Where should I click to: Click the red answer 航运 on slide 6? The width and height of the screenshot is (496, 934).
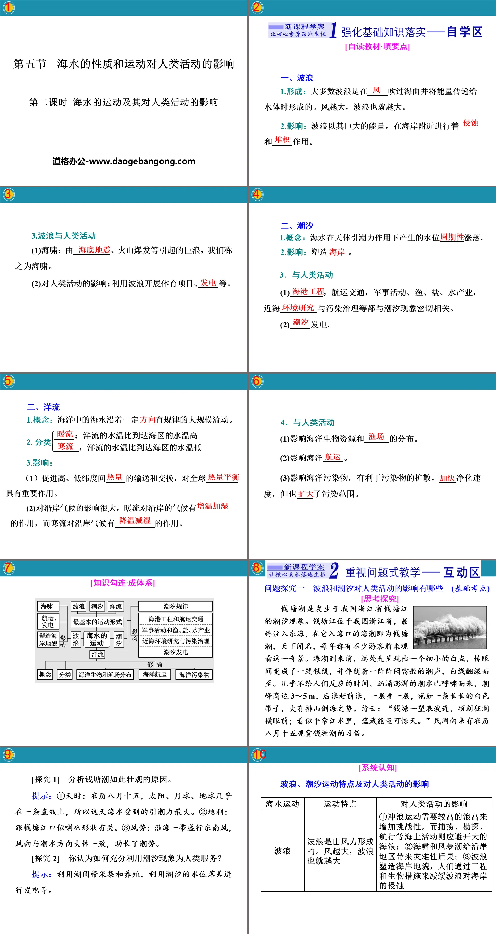332,457
